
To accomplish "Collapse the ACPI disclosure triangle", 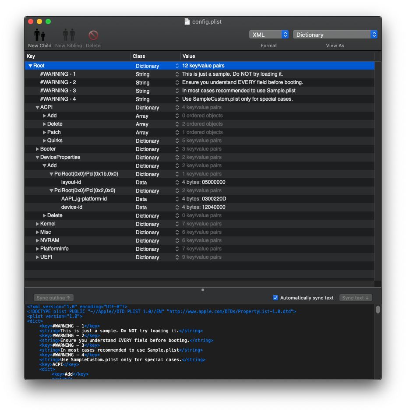I will pyautogui.click(x=37, y=107).
